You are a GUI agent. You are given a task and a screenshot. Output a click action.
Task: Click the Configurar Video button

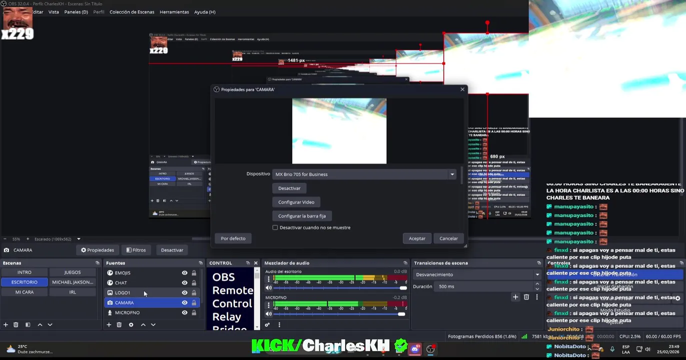click(296, 202)
